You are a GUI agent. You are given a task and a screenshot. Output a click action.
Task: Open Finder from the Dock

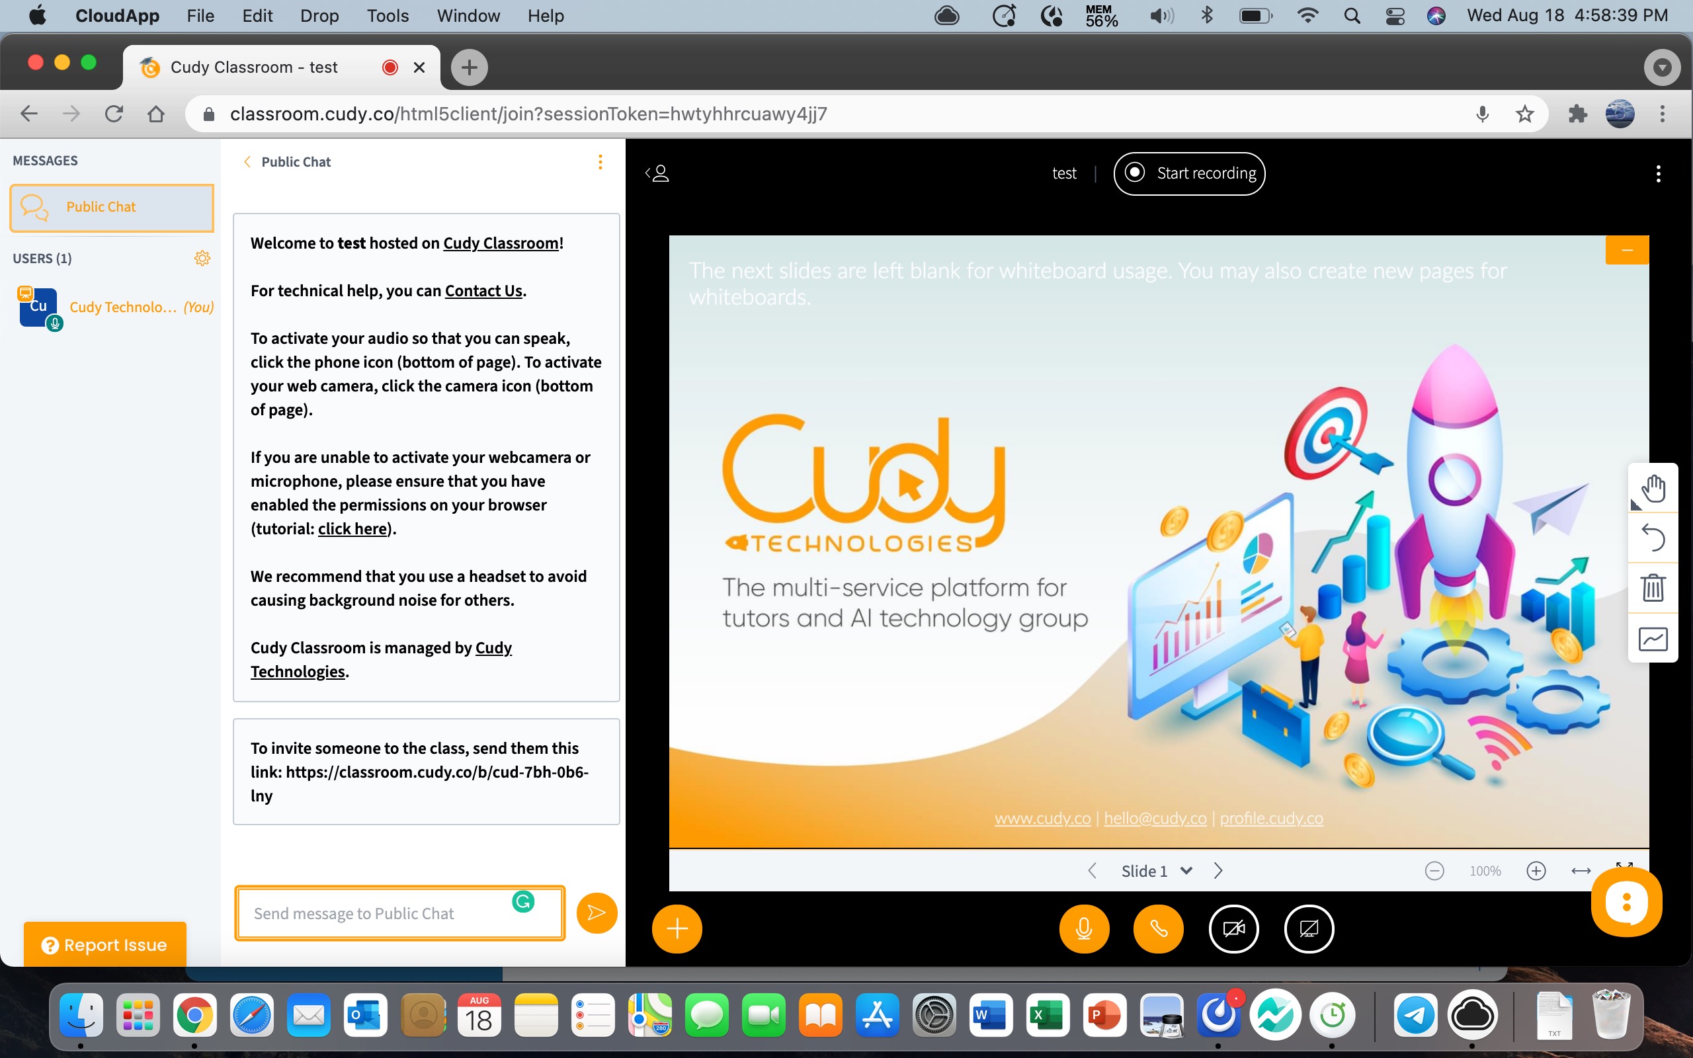(81, 1014)
